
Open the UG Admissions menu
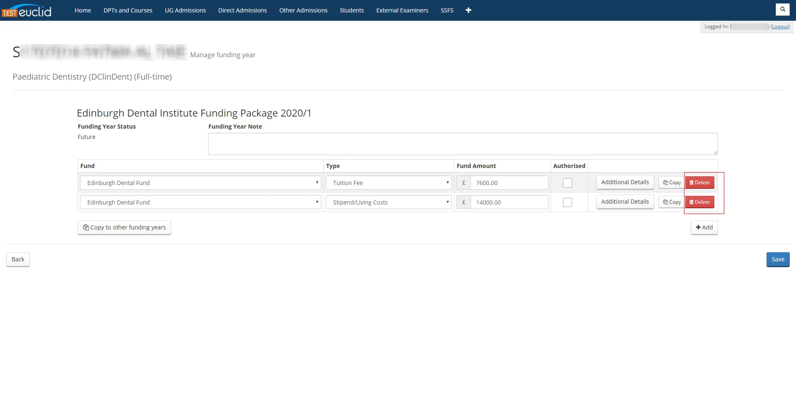point(185,10)
